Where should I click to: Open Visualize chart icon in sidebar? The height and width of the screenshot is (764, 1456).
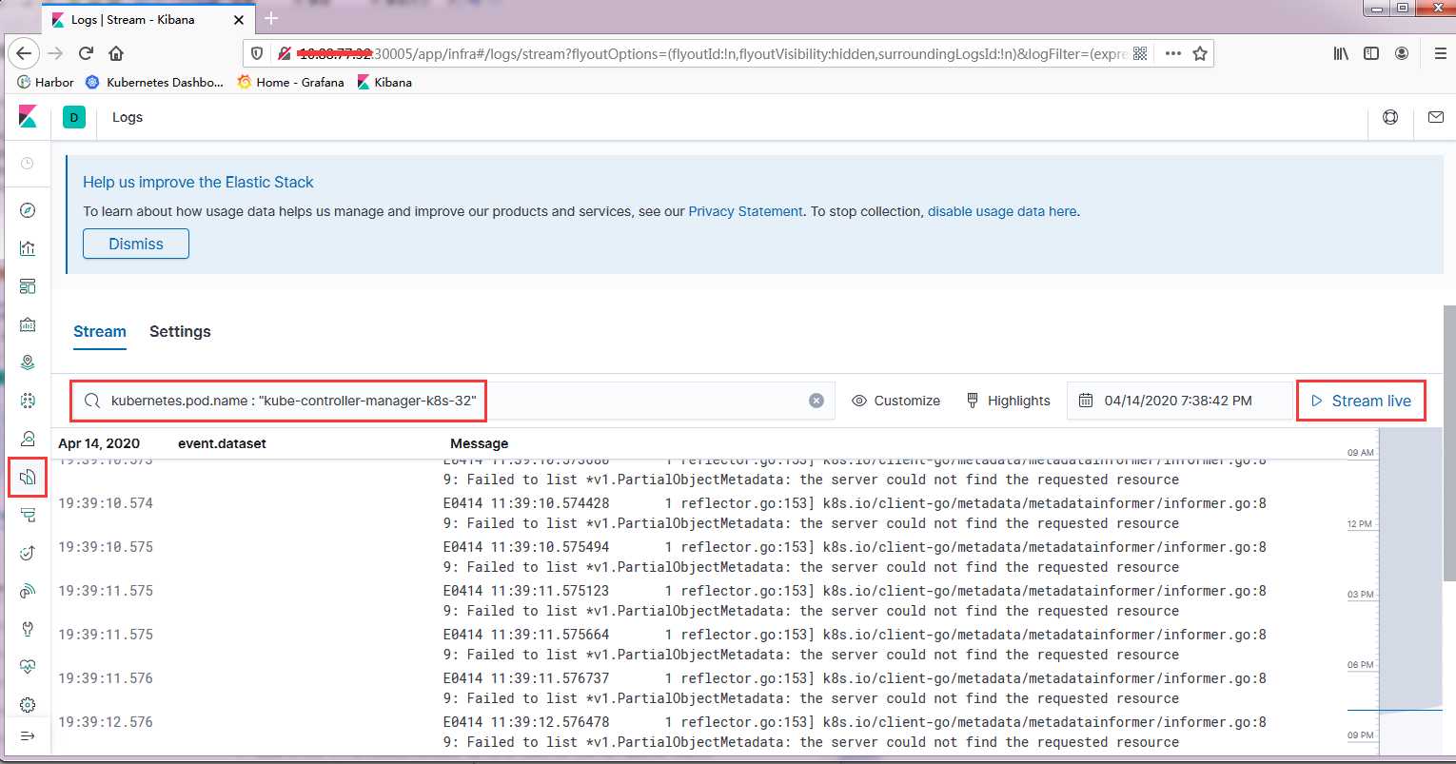(28, 248)
